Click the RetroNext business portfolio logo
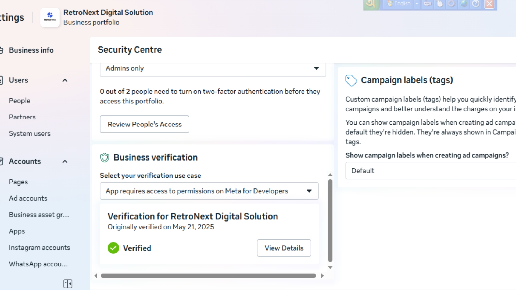516x290 pixels. pos(50,17)
